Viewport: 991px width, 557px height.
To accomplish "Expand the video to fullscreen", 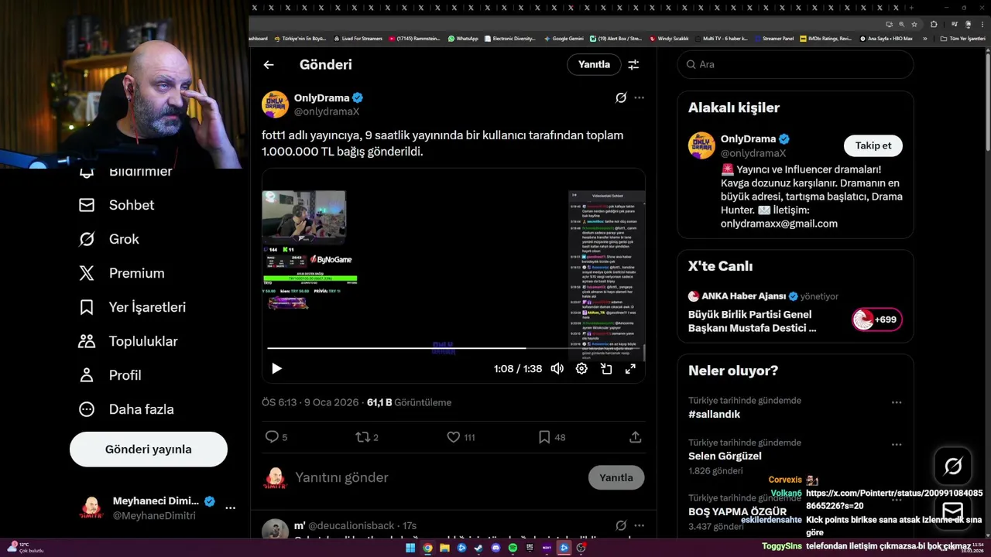I will point(631,369).
